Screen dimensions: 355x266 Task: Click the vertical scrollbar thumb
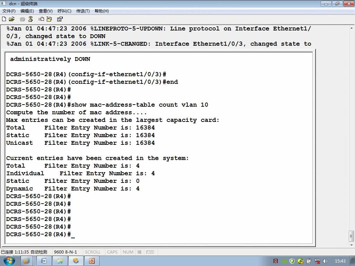[352, 236]
